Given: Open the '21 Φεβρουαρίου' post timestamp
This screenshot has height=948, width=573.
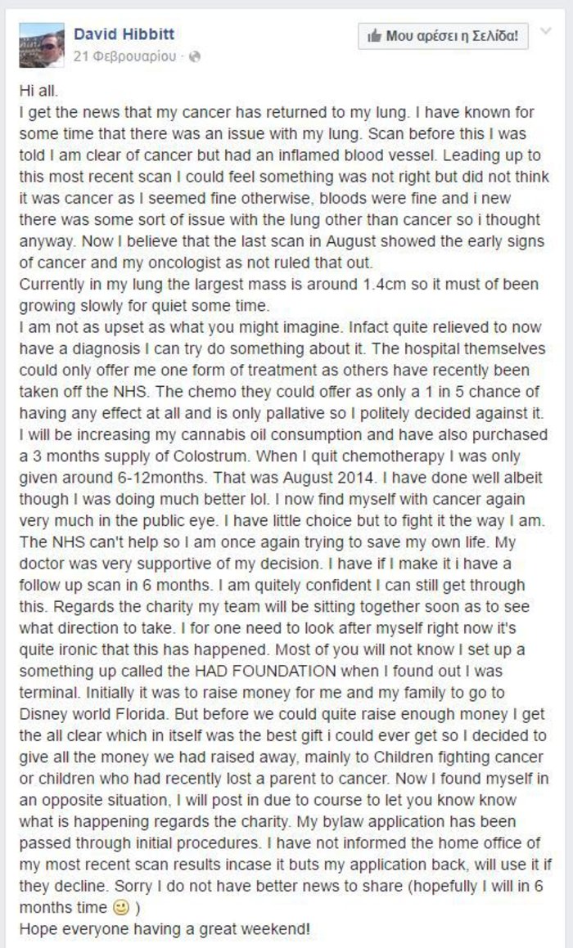Looking at the screenshot, I should pyautogui.click(x=124, y=57).
